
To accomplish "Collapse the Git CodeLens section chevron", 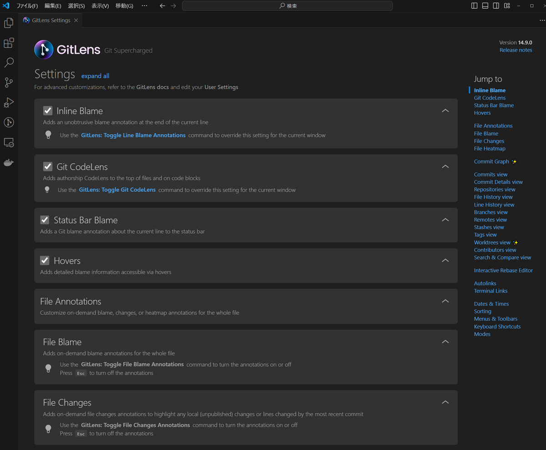I will (445, 167).
